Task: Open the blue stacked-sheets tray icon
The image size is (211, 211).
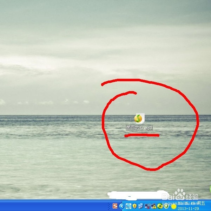Action: click(x=128, y=206)
